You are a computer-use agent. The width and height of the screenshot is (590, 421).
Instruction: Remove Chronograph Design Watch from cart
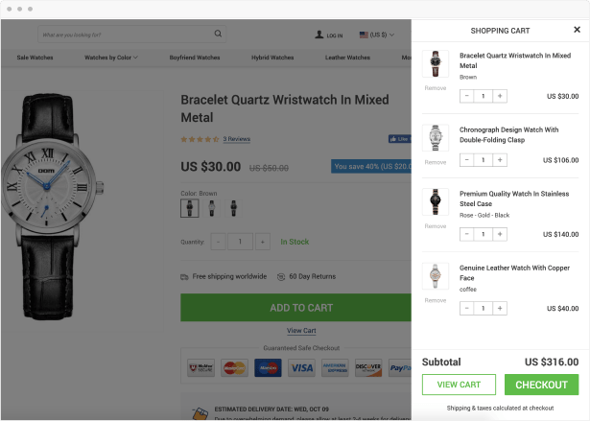436,162
